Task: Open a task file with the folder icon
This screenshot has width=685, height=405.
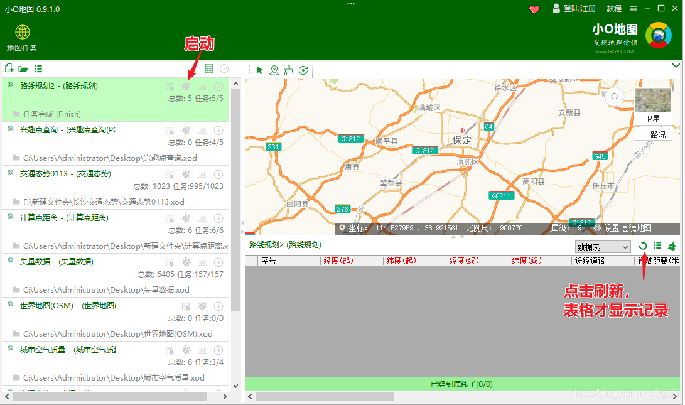Action: click(23, 69)
